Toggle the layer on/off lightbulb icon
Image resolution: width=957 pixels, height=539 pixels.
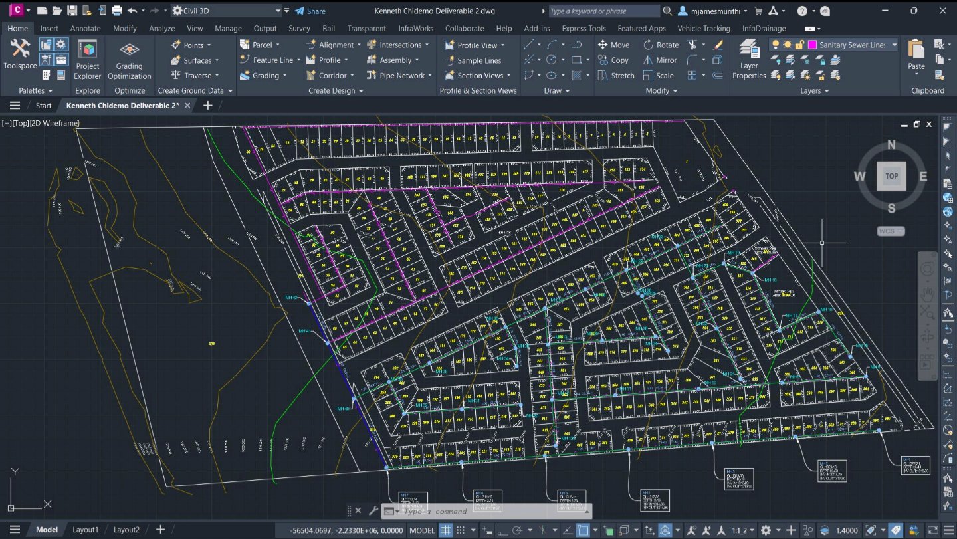(x=776, y=45)
